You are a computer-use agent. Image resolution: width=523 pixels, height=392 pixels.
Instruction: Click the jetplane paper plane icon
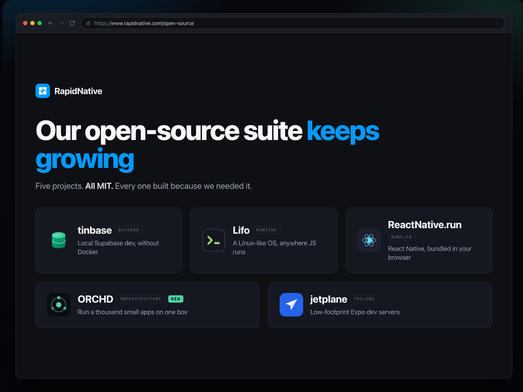pyautogui.click(x=291, y=305)
